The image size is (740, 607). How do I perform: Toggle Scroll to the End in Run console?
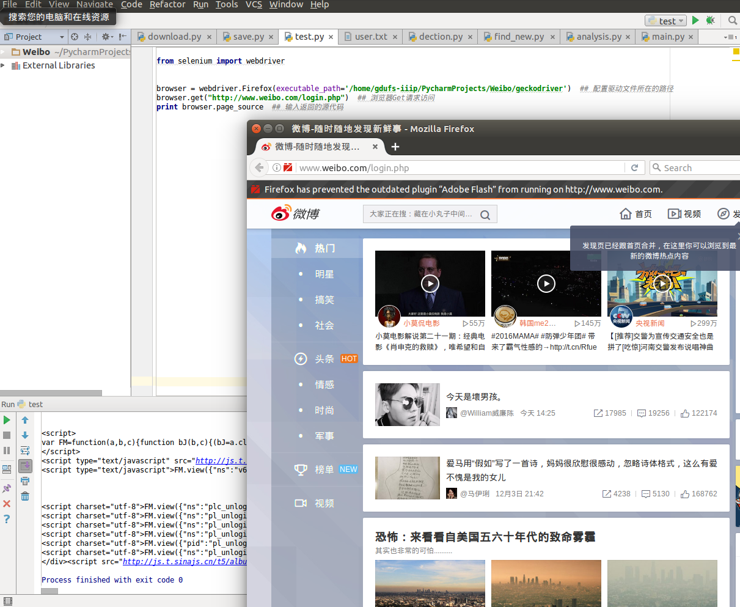[x=25, y=466]
